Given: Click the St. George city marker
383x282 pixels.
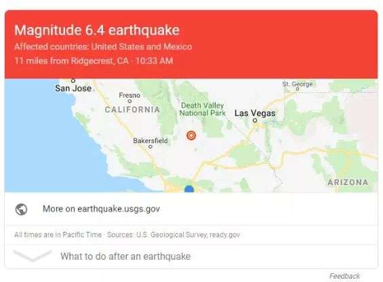Looking at the screenshot, I should [298, 89].
